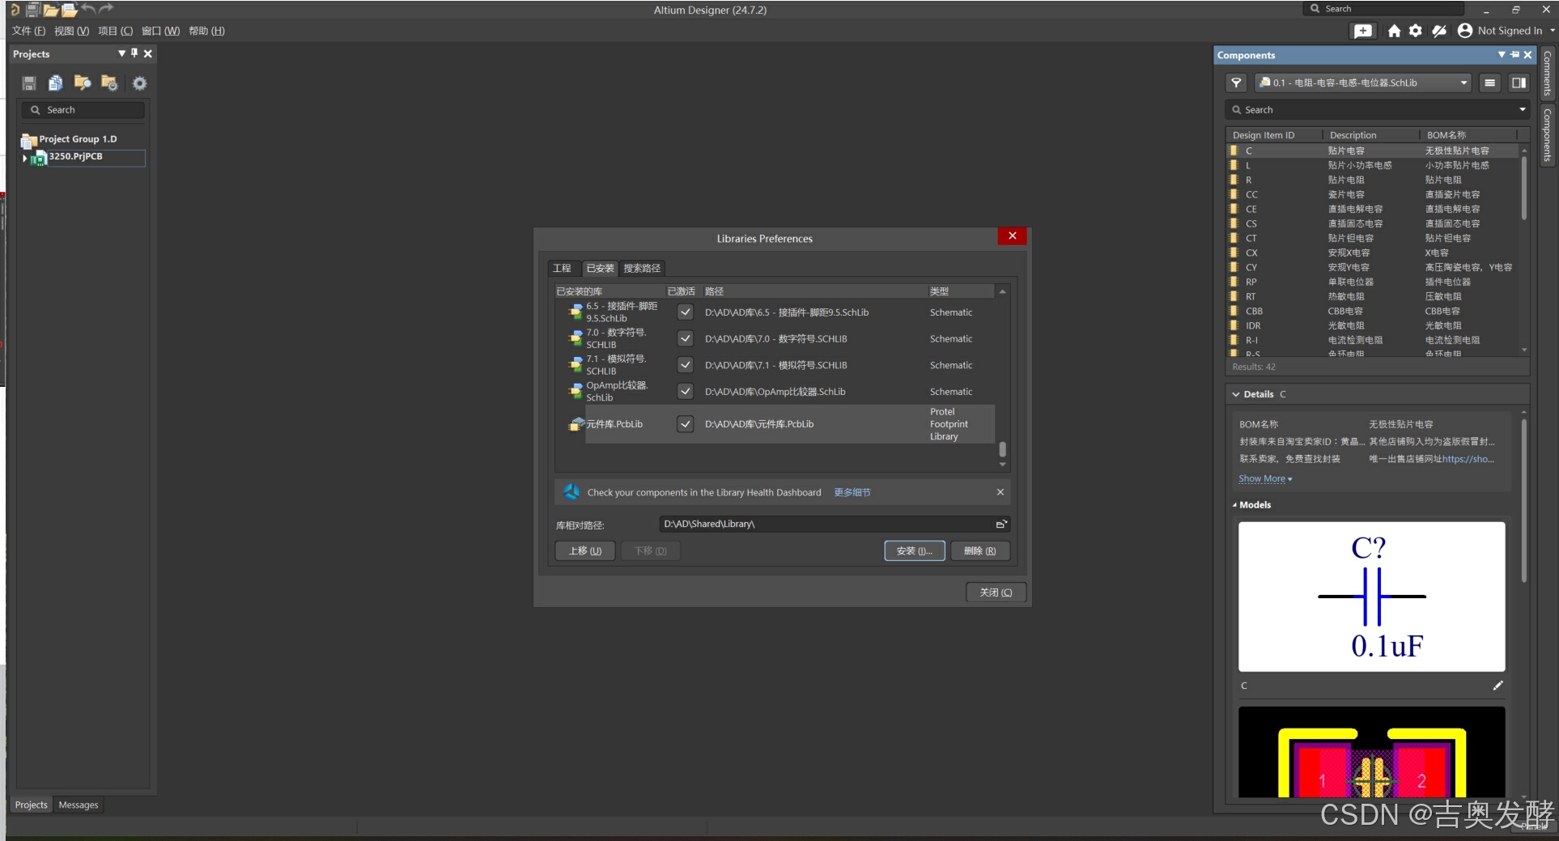The width and height of the screenshot is (1559, 841).
Task: Open the Projects panel dropdown arrow
Action: [x=121, y=53]
